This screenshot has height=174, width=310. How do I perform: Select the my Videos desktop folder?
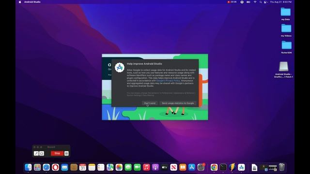coord(286,30)
